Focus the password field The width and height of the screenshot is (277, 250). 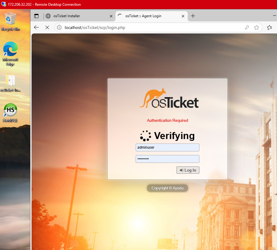tap(167, 159)
